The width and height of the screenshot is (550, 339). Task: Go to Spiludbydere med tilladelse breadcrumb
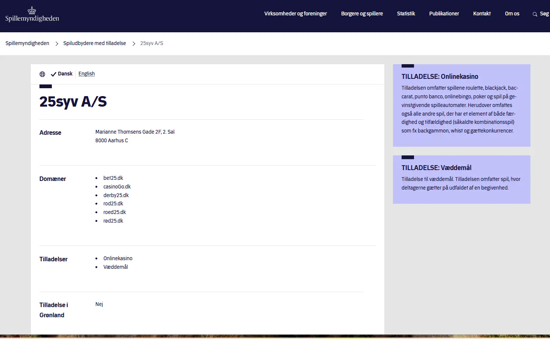click(95, 43)
